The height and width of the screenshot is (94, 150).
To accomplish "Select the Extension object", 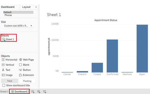I will coord(26,75).
